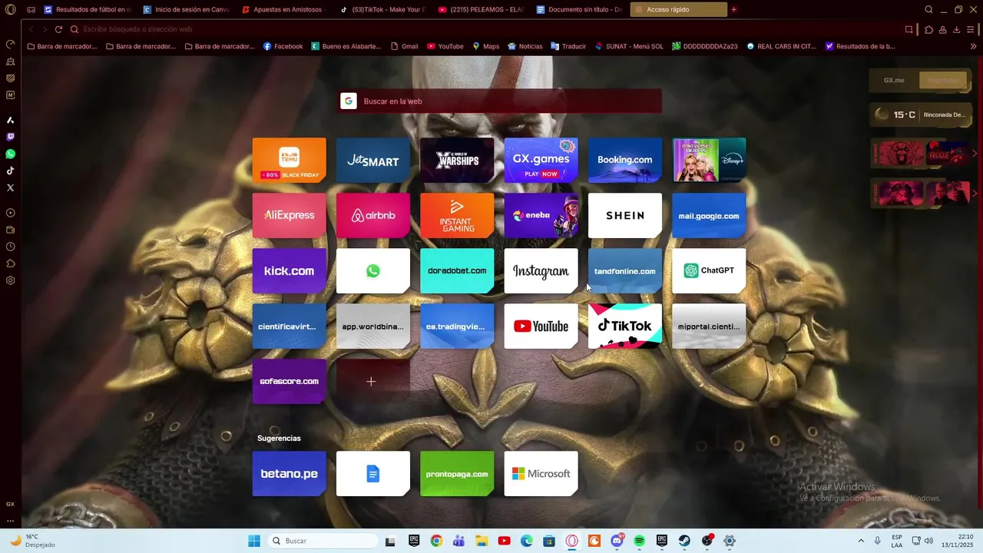This screenshot has height=553, width=983.
Task: Open GX Corner gamepad icon in tab bar
Action: [31, 10]
